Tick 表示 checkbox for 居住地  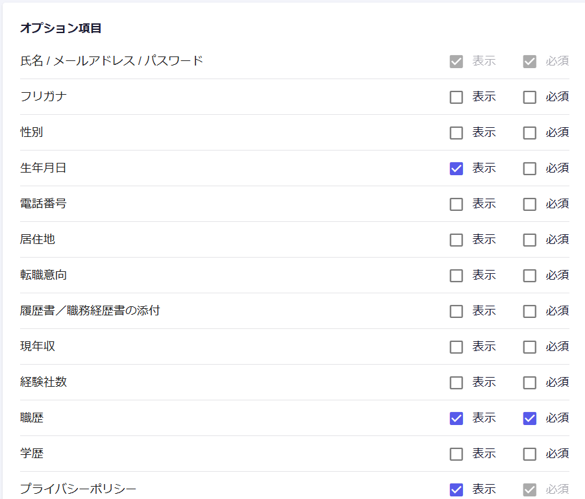456,240
